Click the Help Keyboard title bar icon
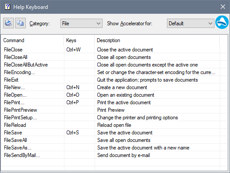Screen dimensions: 230x173 click(8, 7)
